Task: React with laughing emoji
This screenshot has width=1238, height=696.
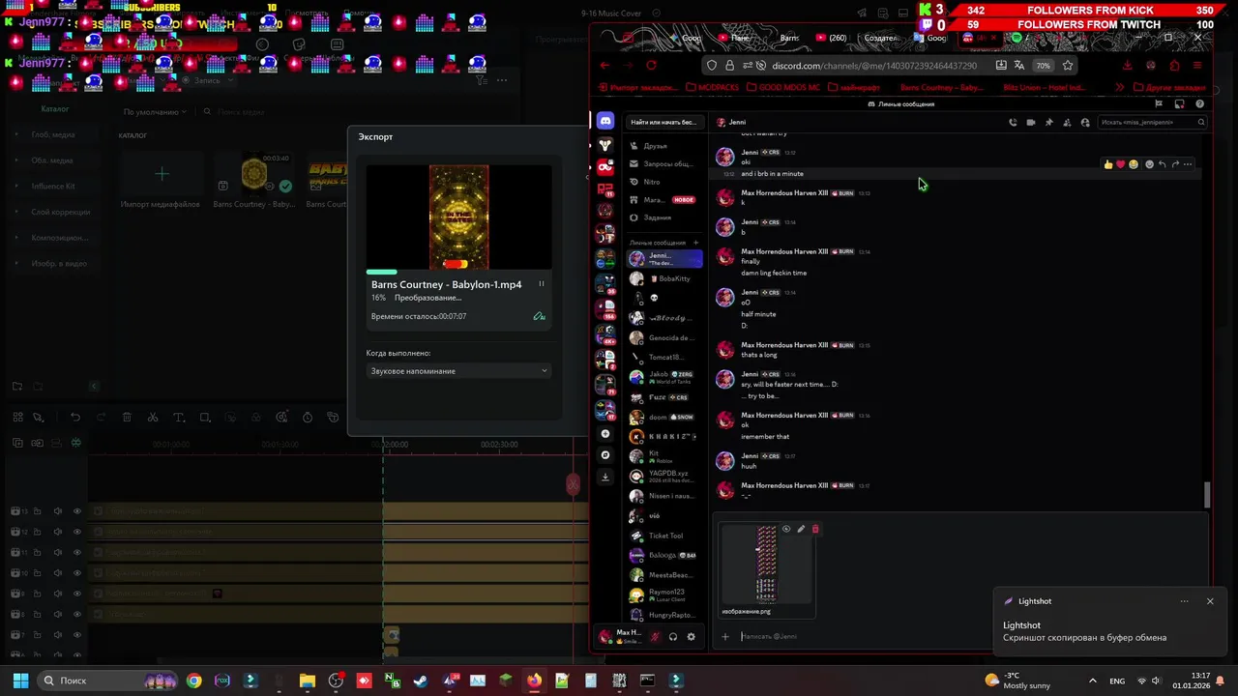Action: (x=1134, y=164)
